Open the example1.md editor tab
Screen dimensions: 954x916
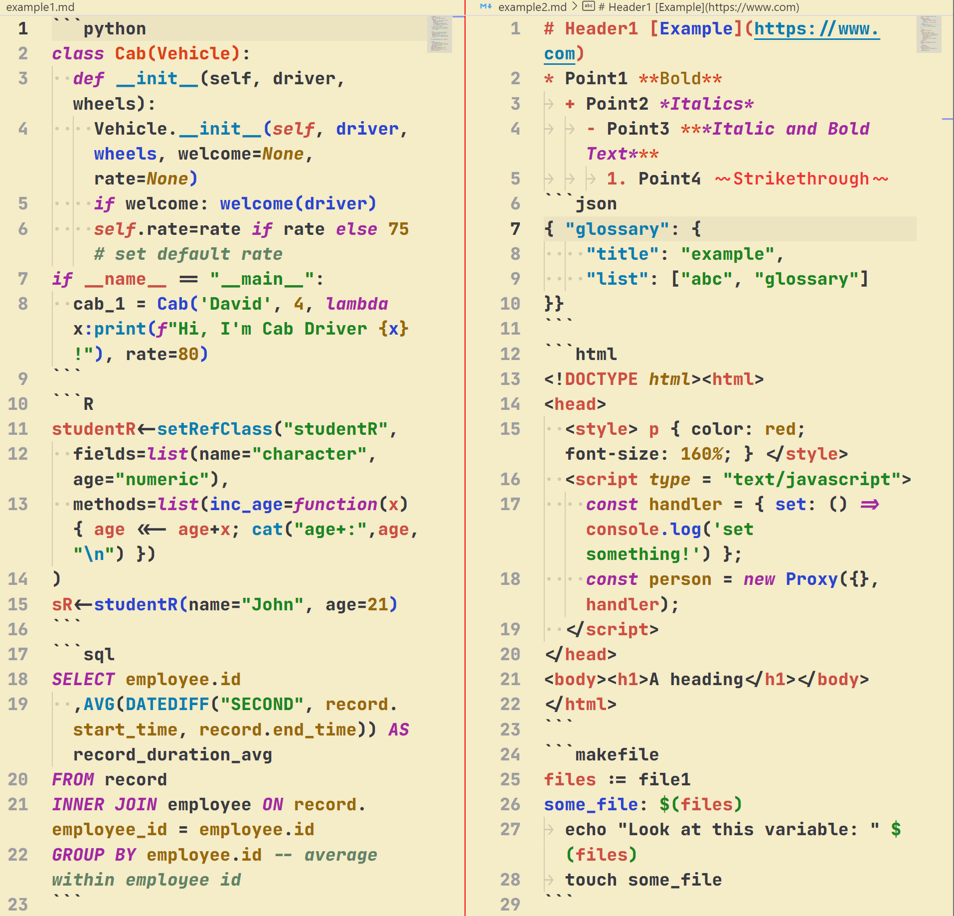[40, 7]
